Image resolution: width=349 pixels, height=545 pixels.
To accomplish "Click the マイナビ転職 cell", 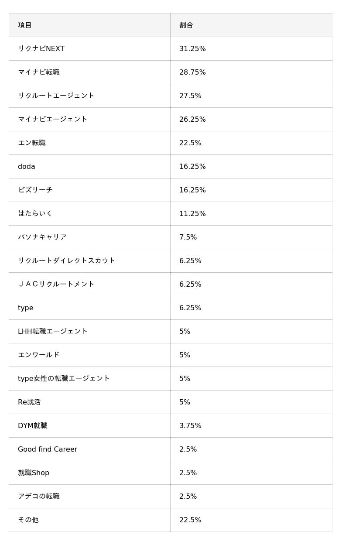I will [39, 72].
